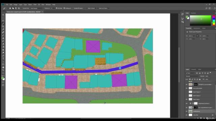Open the Sample Size dropdown

[36, 8]
